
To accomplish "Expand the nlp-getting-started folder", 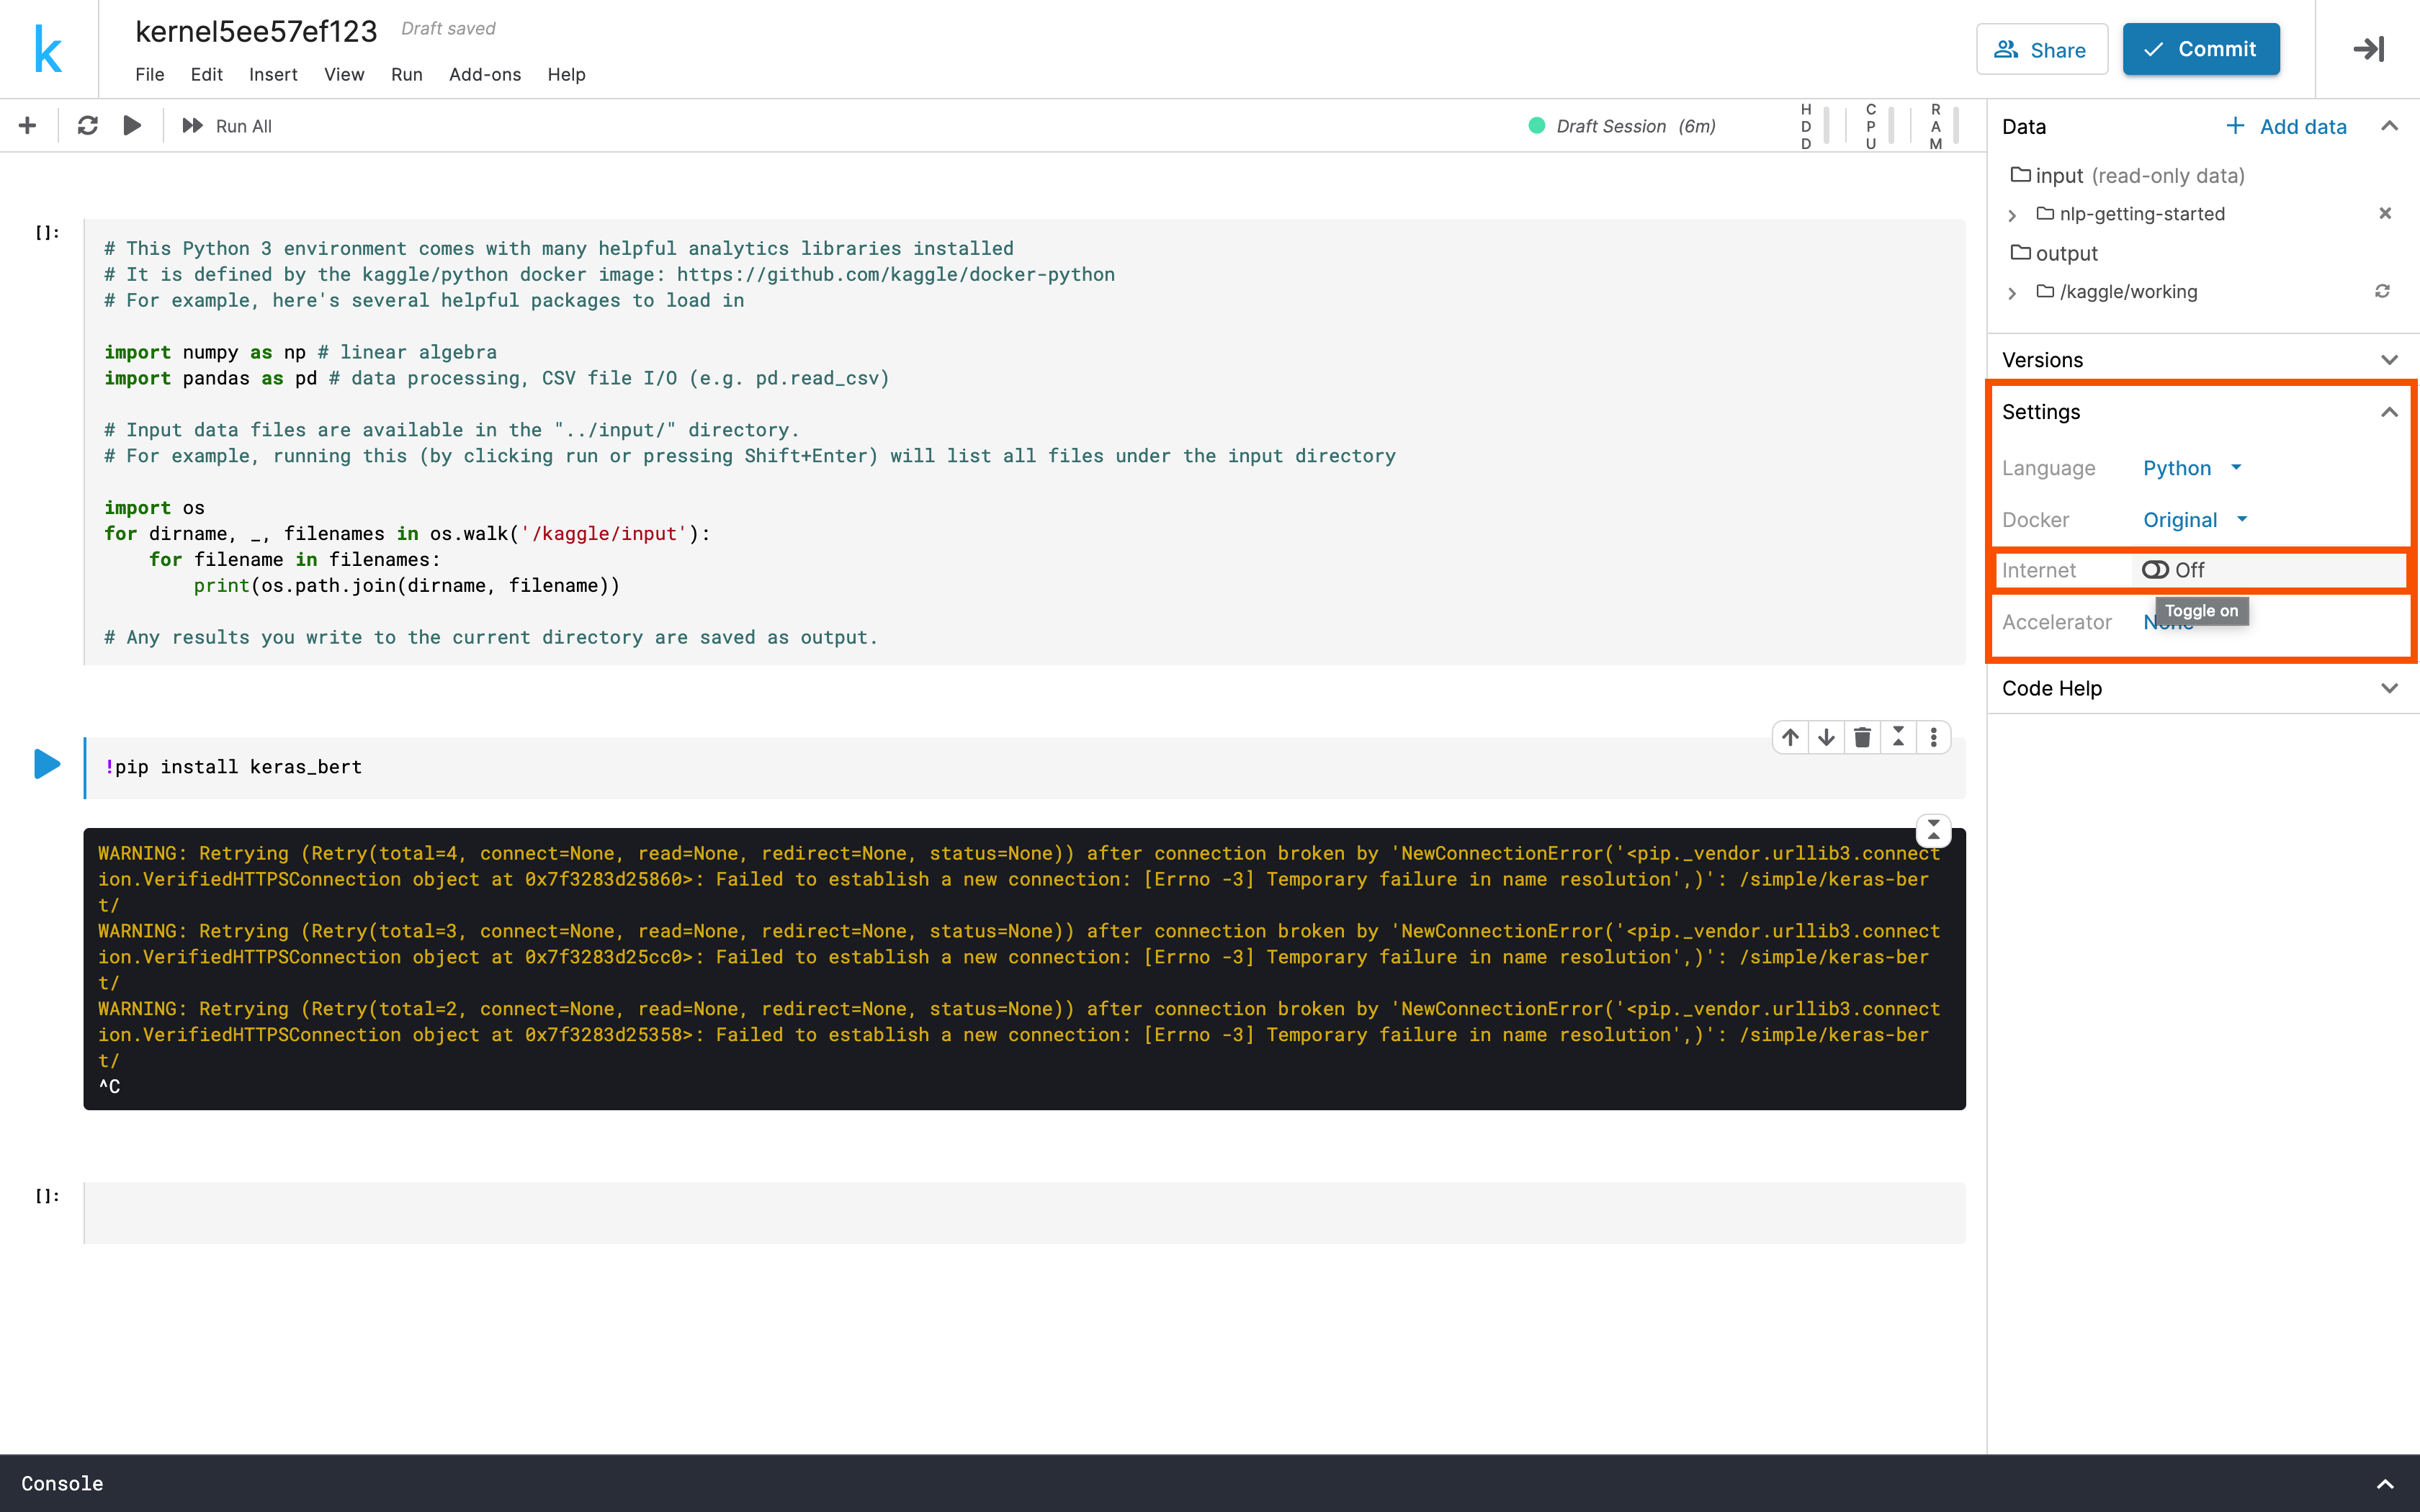I will coord(2012,215).
